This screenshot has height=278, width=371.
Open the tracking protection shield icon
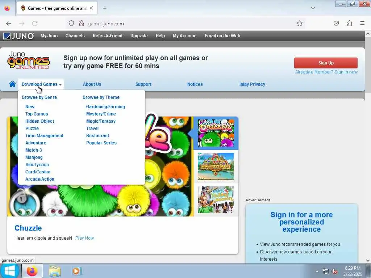click(x=71, y=24)
